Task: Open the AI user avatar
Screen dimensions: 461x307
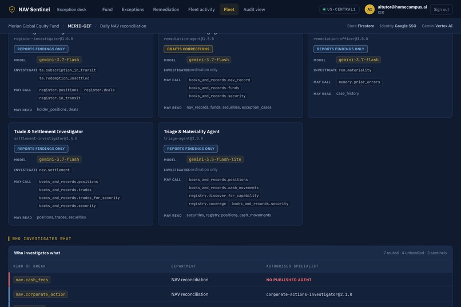Action: tap(369, 9)
